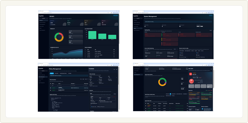This screenshot has height=123, width=248.
Task: Click the Add Rule button in the Detection section
Action: 115,94
